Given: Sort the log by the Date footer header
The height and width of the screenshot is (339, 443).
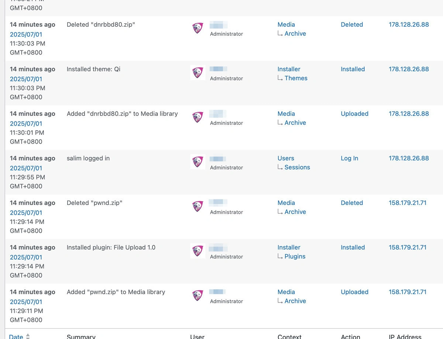Looking at the screenshot, I should tap(16, 336).
